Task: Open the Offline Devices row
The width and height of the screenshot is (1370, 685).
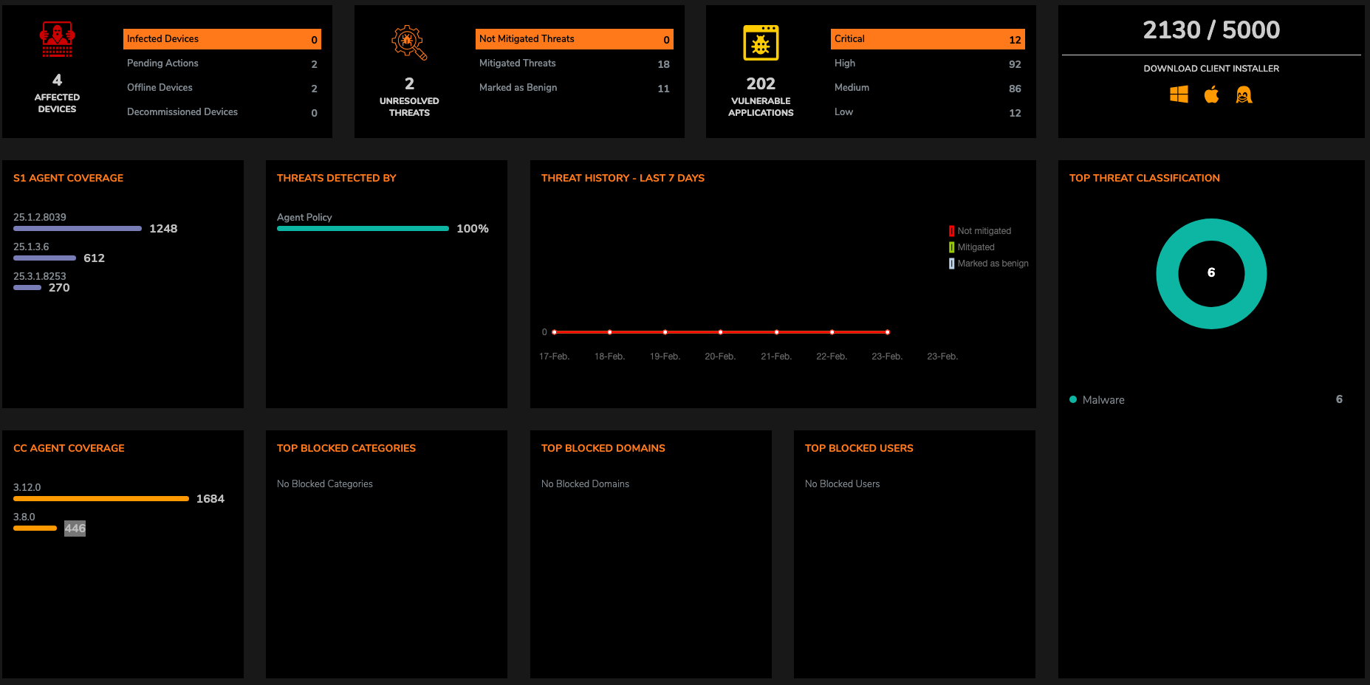Action: (222, 88)
